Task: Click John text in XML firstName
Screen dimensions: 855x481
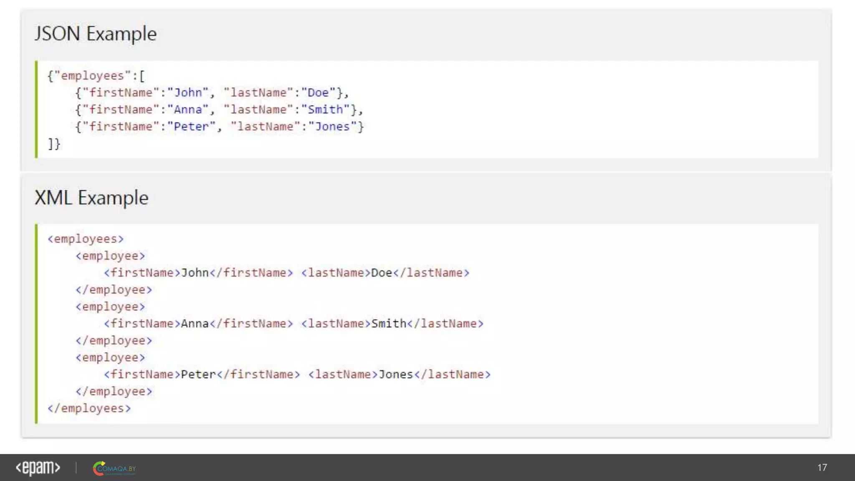Action: pos(195,273)
